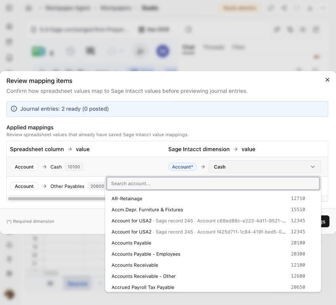Click the green badge in background toolbar

38,51
